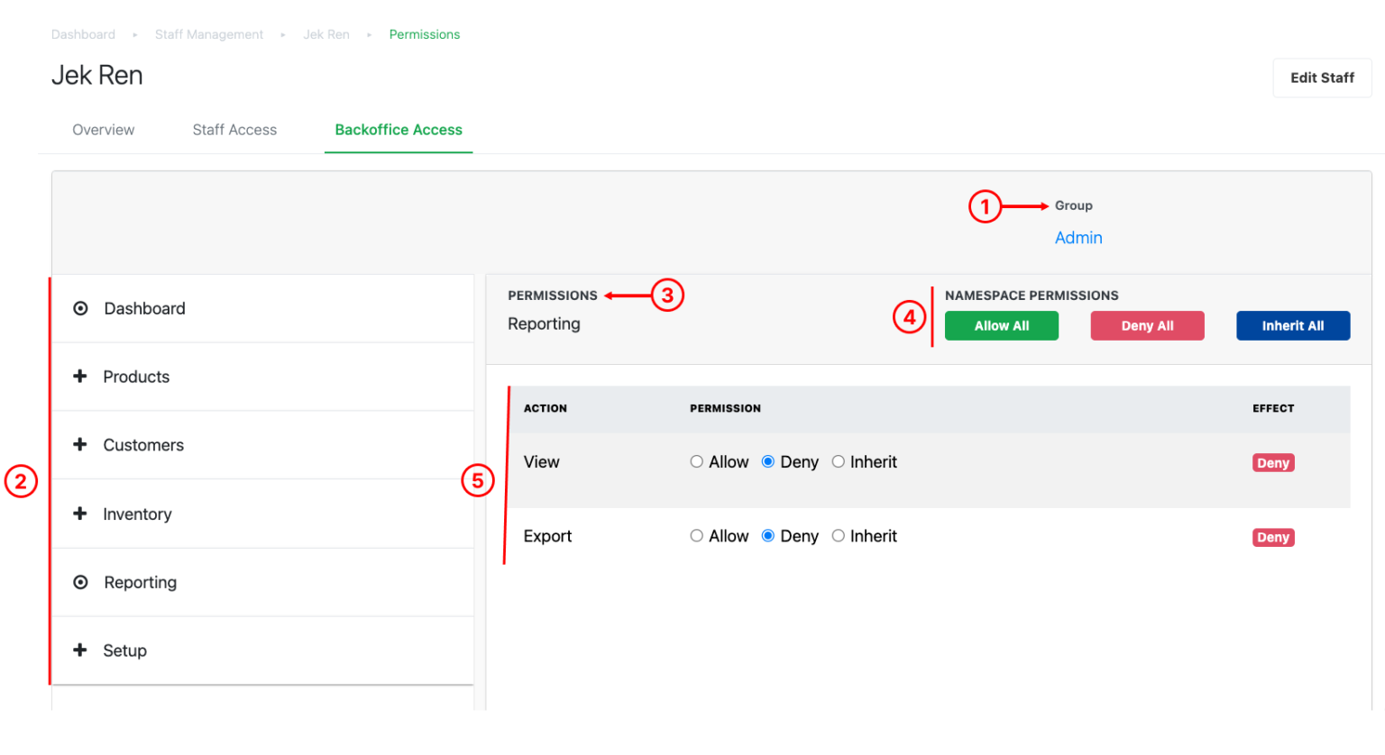Click the ACTION column header
This screenshot has width=1385, height=755.
pyautogui.click(x=546, y=408)
